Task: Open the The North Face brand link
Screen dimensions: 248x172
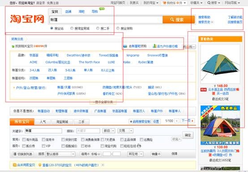Action: 90,62
